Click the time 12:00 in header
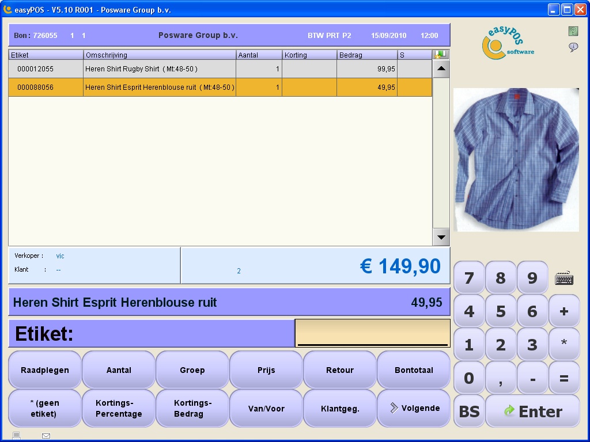The width and height of the screenshot is (590, 442). pyautogui.click(x=429, y=35)
